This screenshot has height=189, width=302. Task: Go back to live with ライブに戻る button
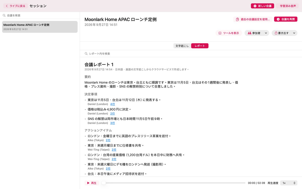pos(15,6)
